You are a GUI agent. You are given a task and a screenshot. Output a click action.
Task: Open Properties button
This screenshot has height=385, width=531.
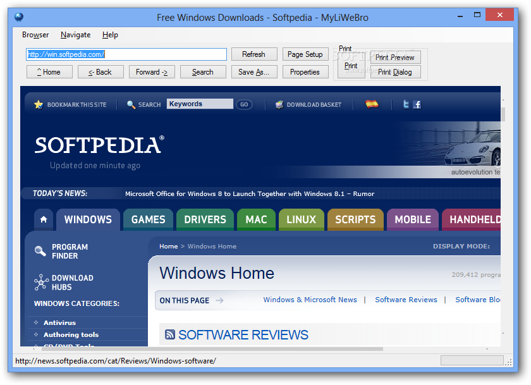point(305,72)
